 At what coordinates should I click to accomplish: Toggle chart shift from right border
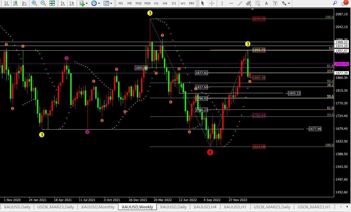[72, 3]
